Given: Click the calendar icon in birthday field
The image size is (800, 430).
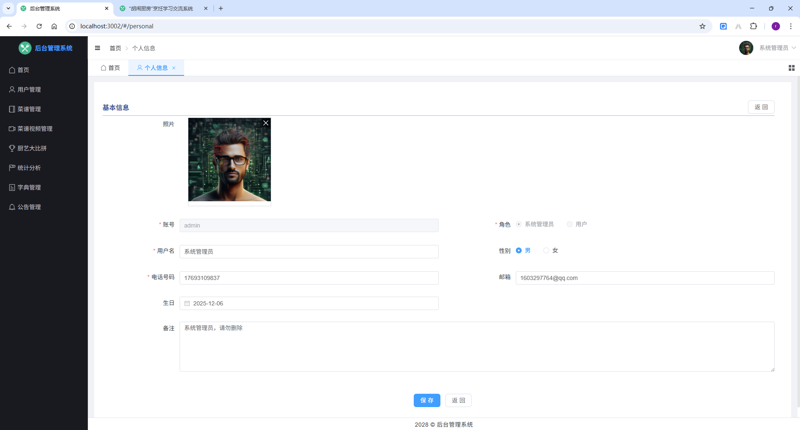Looking at the screenshot, I should coord(187,303).
